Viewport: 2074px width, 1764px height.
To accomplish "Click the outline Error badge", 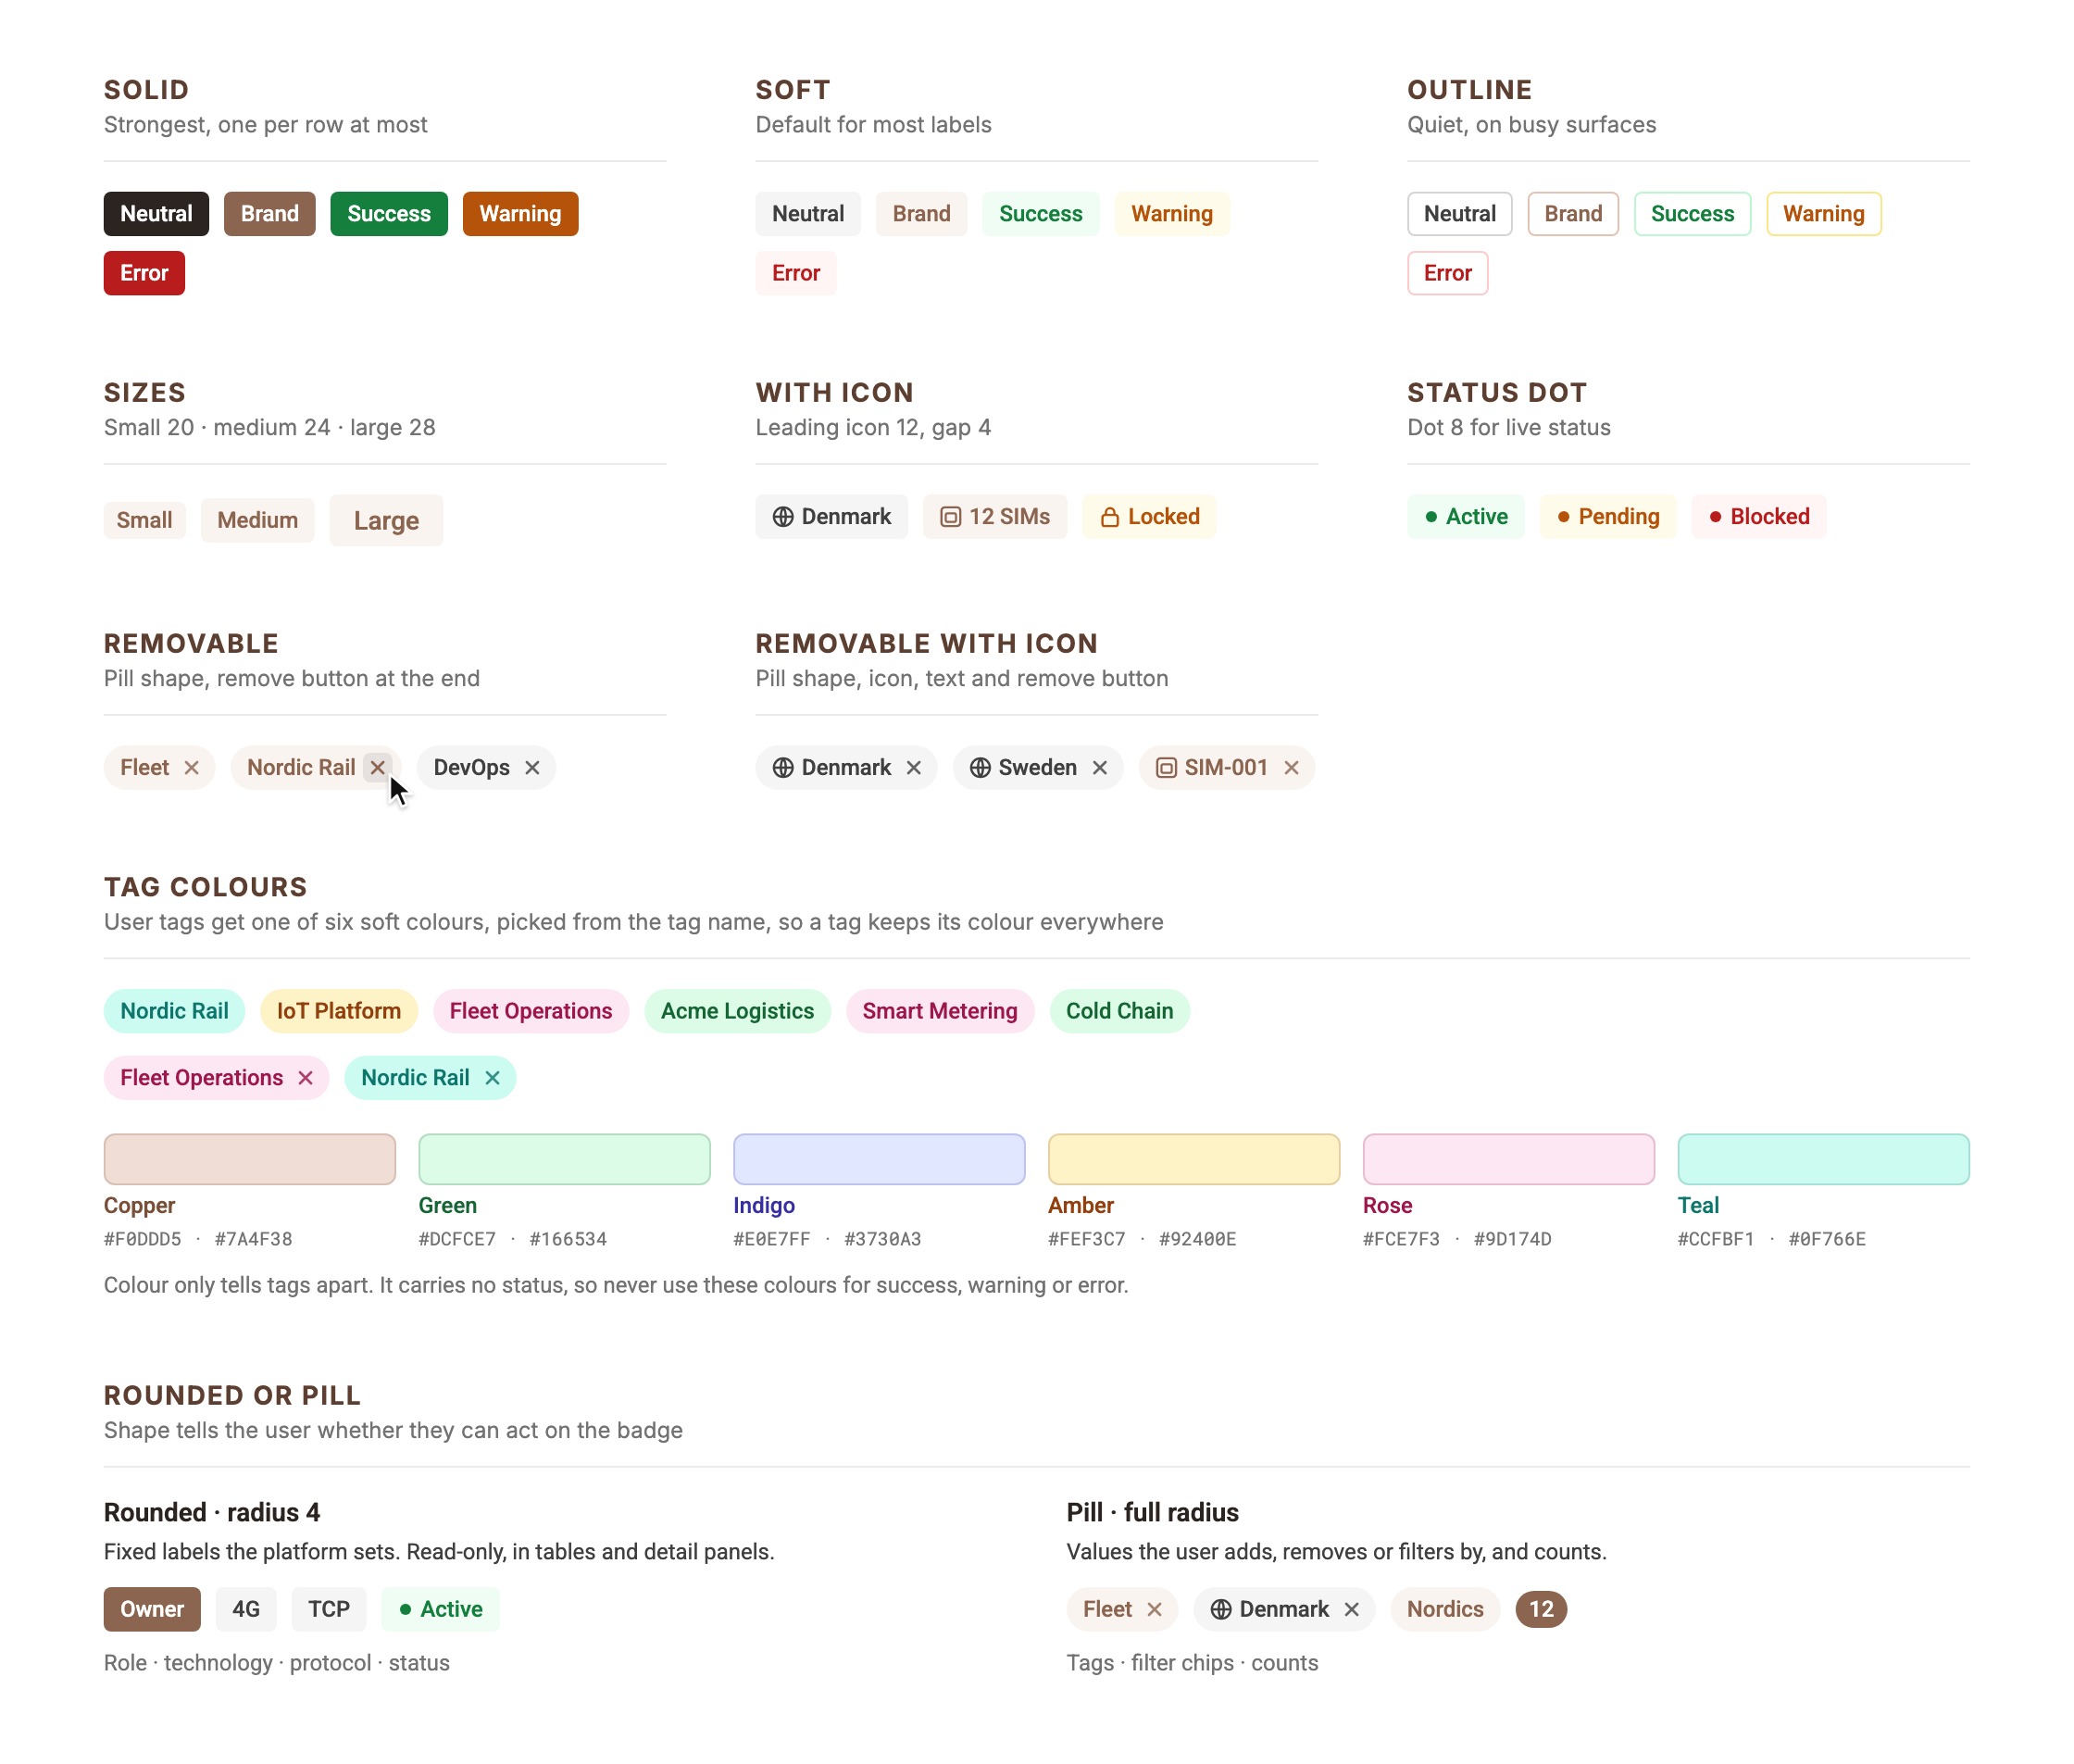I will (x=1447, y=272).
